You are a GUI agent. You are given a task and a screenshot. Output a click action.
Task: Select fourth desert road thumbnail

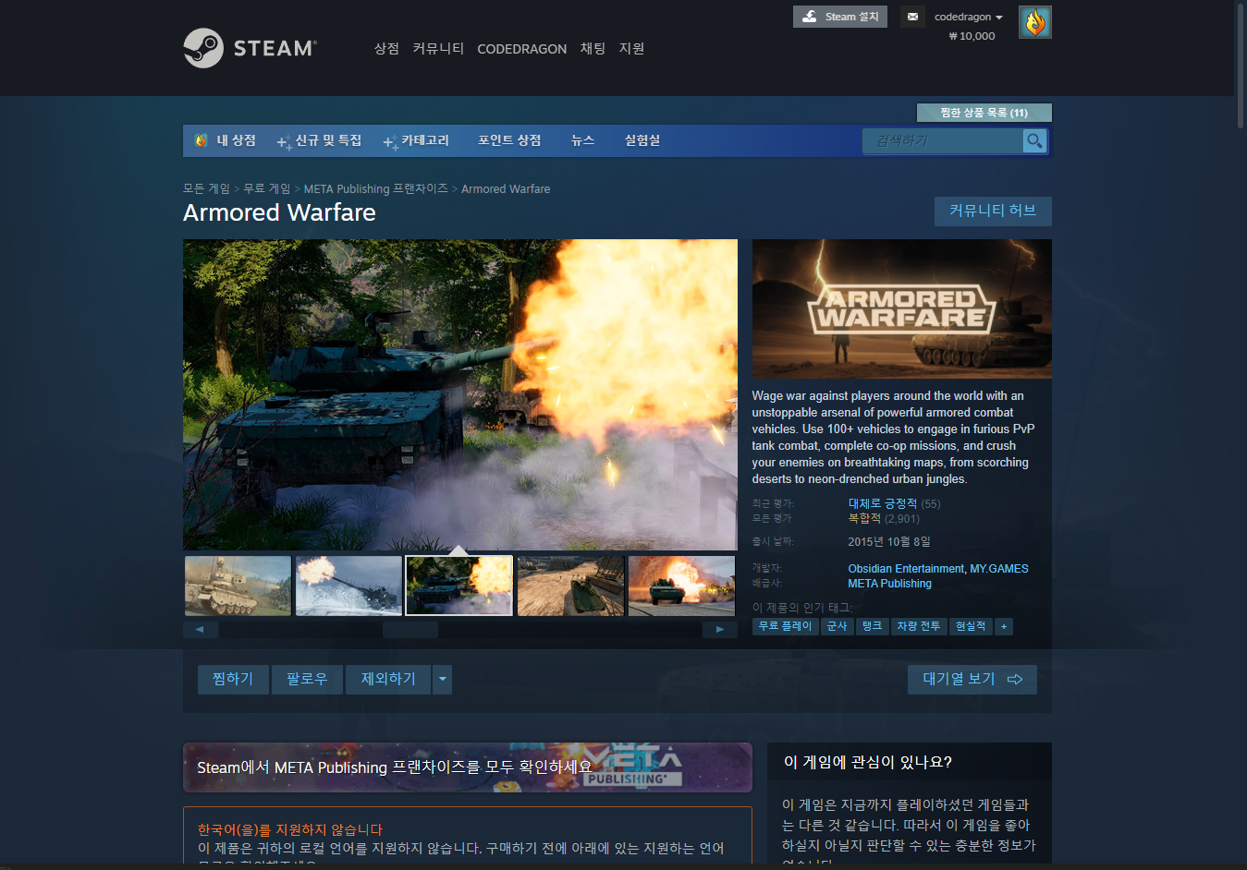[570, 586]
